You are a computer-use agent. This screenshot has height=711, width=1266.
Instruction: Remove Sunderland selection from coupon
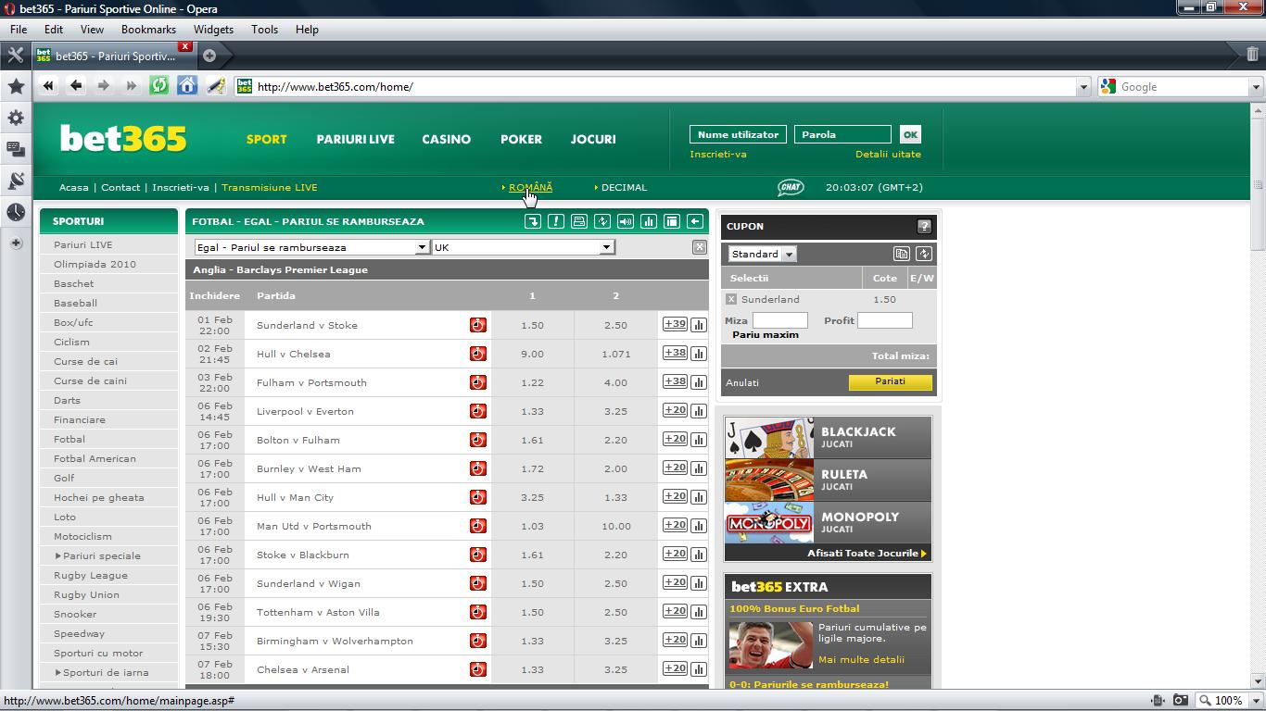(731, 299)
